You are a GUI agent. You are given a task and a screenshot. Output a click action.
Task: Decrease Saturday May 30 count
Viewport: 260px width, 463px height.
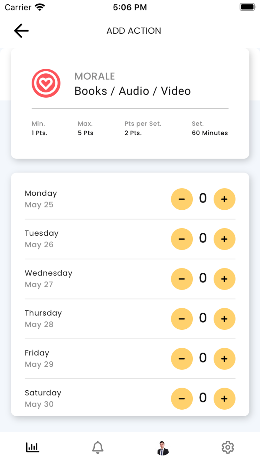[182, 399]
